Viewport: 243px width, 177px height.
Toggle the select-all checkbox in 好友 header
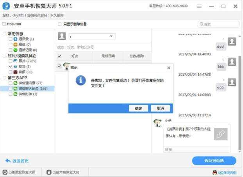pyautogui.click(x=59, y=56)
